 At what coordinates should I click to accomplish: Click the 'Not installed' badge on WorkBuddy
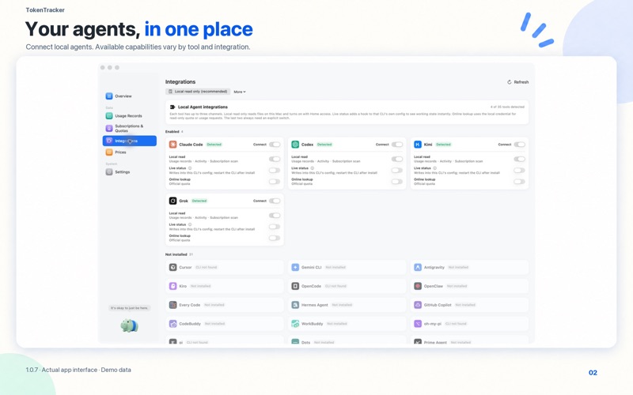(x=337, y=324)
